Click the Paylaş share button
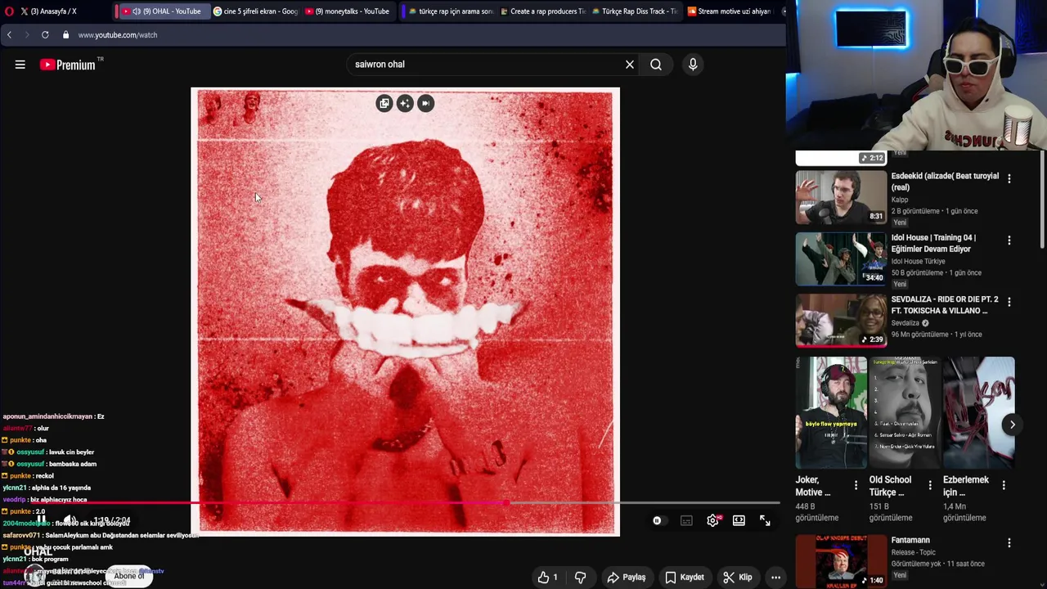Screen dimensions: 1047x589 [x=627, y=578]
